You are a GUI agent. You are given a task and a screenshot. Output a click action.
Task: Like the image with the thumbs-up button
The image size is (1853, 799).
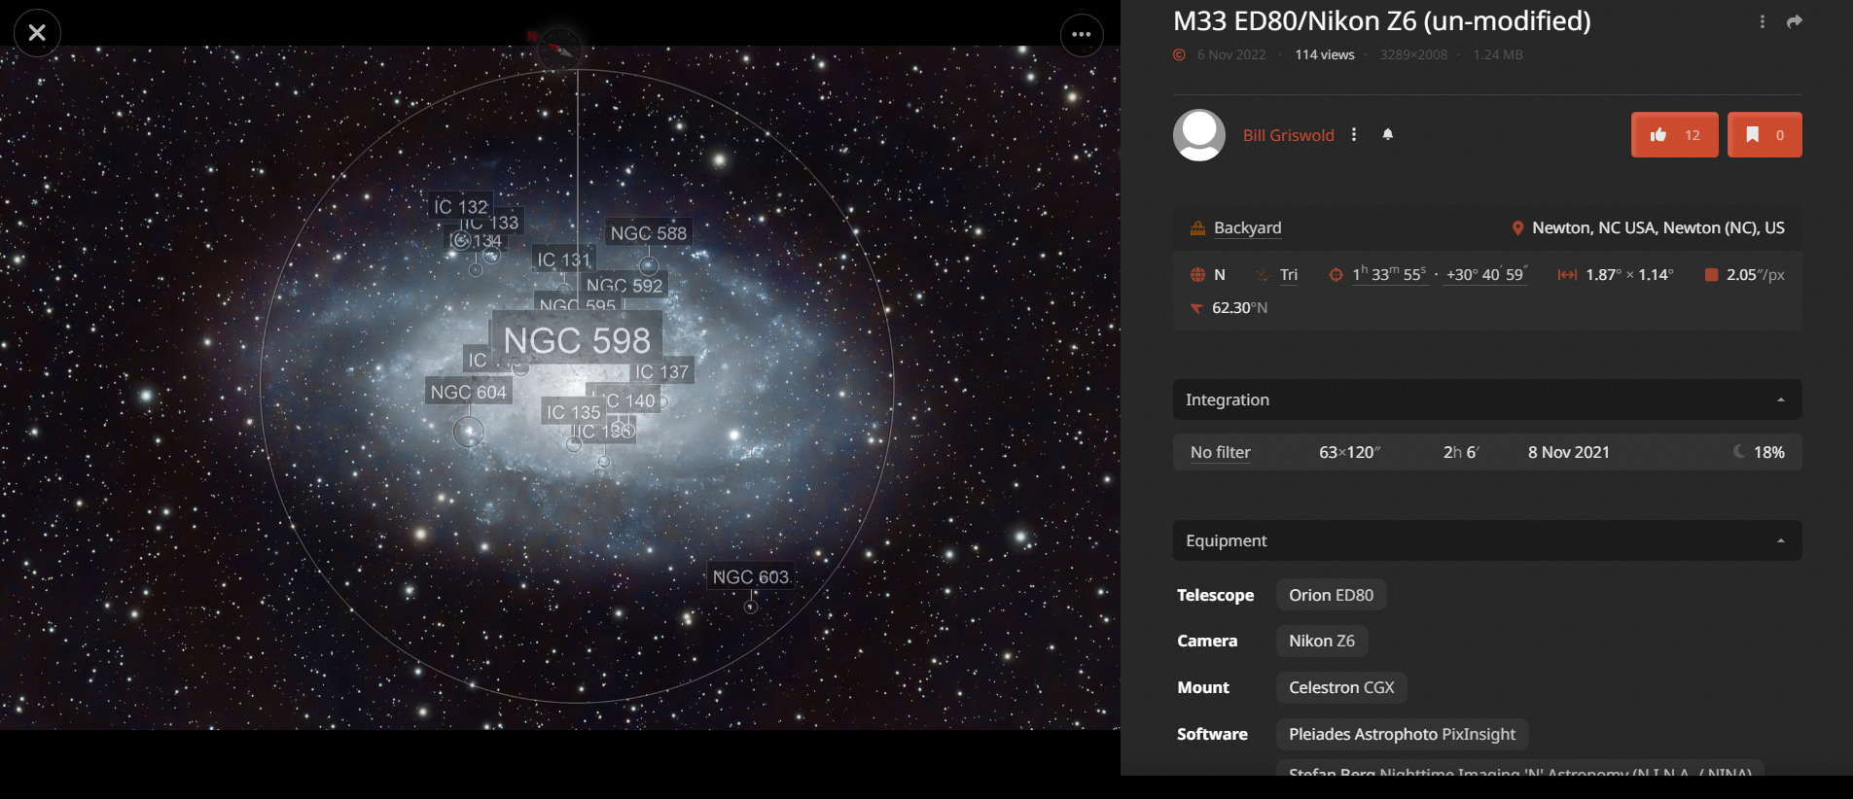(x=1675, y=135)
